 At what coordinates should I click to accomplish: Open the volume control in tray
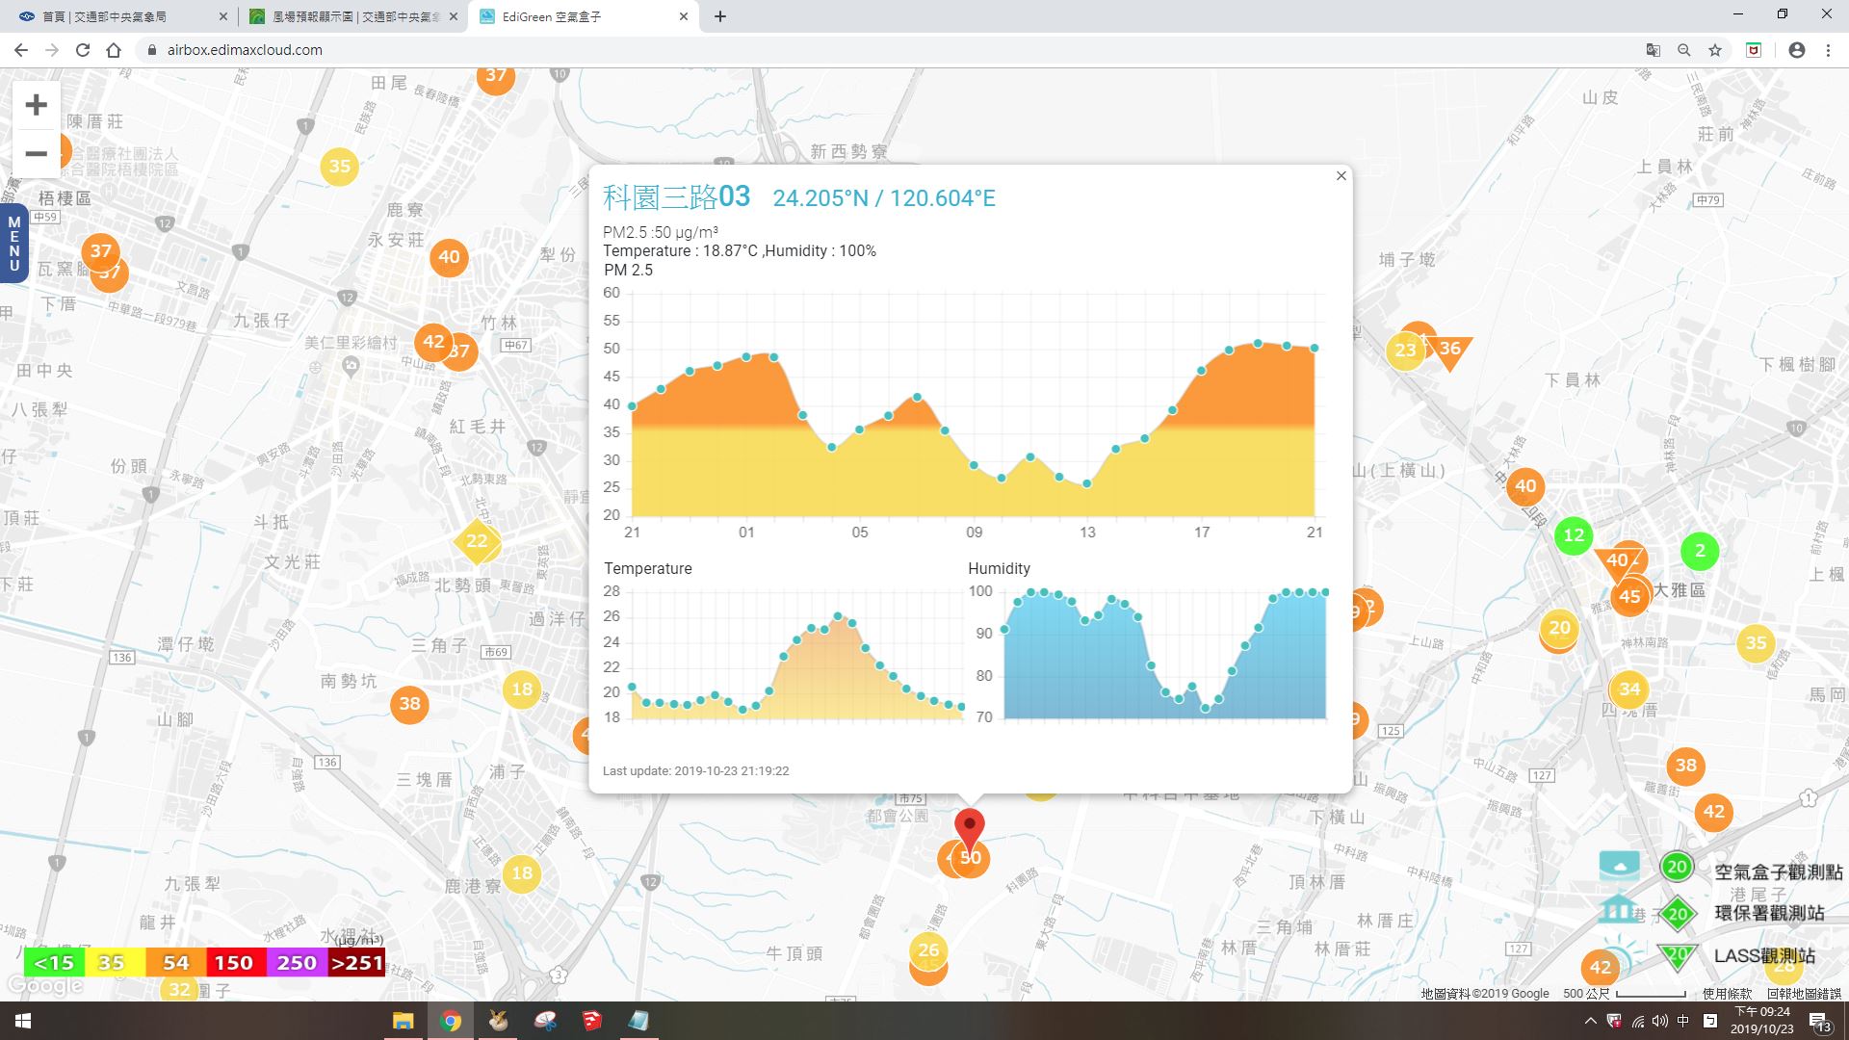1660,1021
